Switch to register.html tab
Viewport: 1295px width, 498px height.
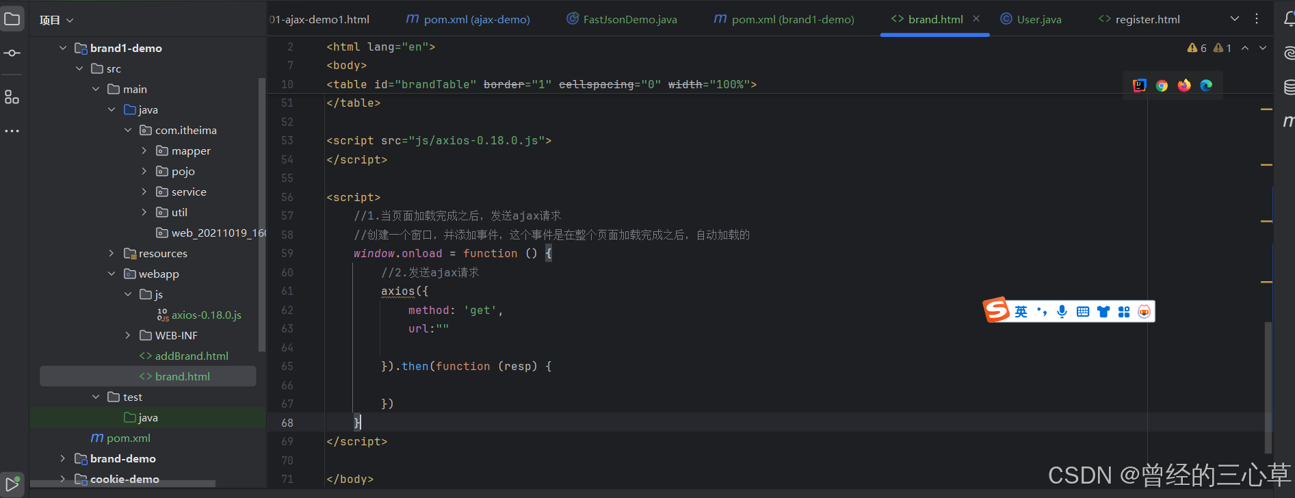click(x=1139, y=19)
